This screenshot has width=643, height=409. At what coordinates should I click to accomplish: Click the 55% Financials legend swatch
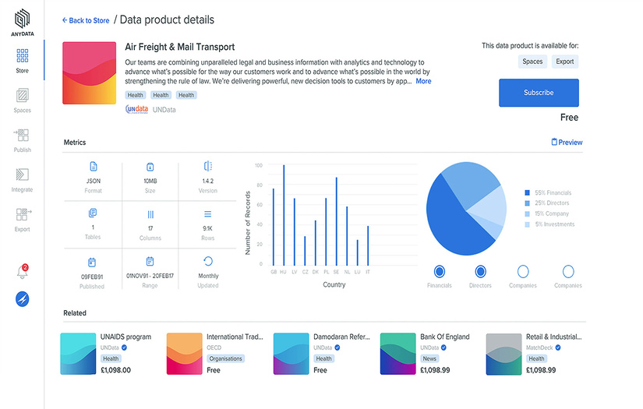pyautogui.click(x=528, y=192)
